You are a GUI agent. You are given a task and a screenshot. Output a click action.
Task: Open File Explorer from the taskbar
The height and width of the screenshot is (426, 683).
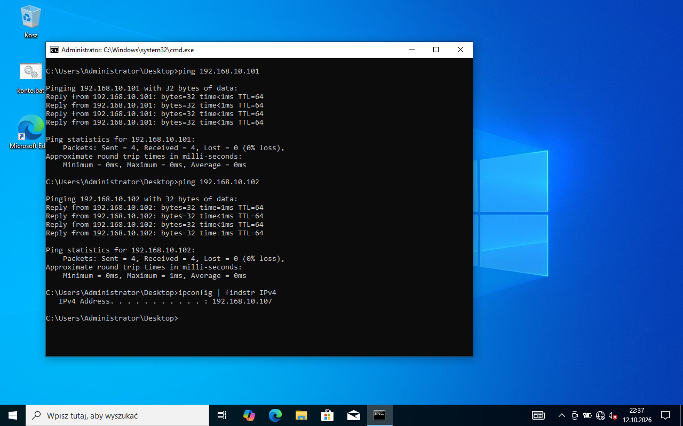[301, 415]
